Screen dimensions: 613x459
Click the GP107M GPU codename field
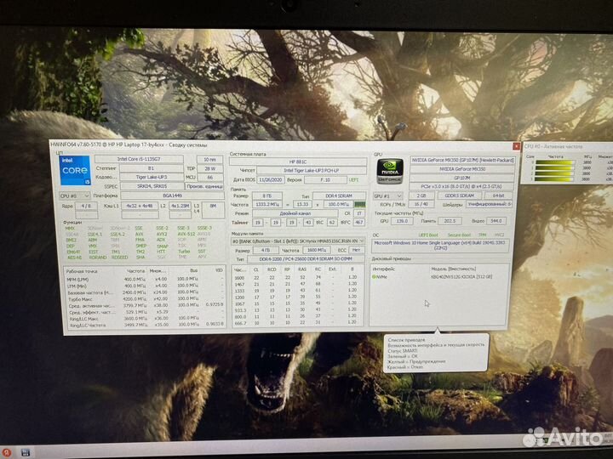(x=462, y=178)
